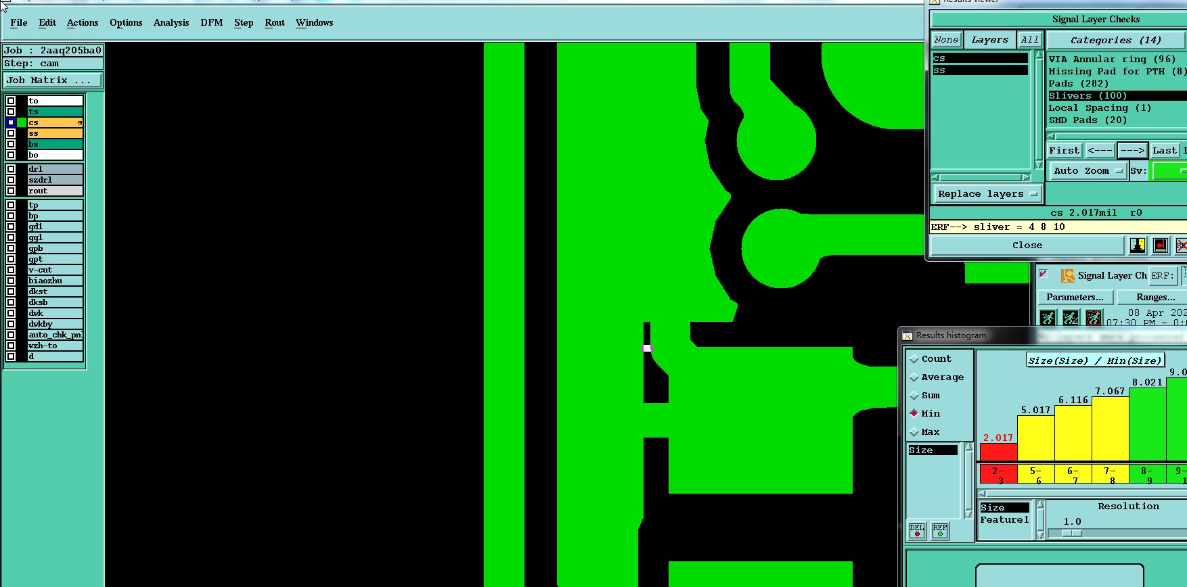Click the None layers button
Viewport: 1187px width, 587px height.
coord(946,40)
